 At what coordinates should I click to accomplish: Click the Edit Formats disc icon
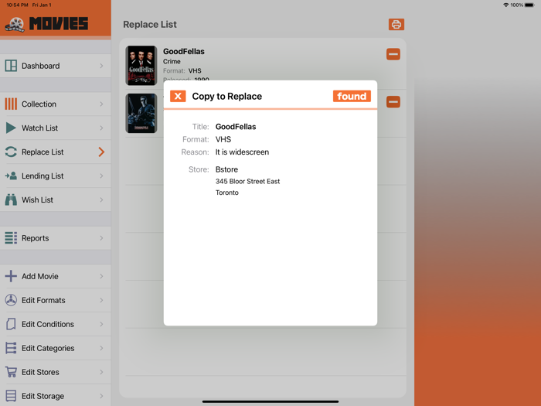point(11,300)
